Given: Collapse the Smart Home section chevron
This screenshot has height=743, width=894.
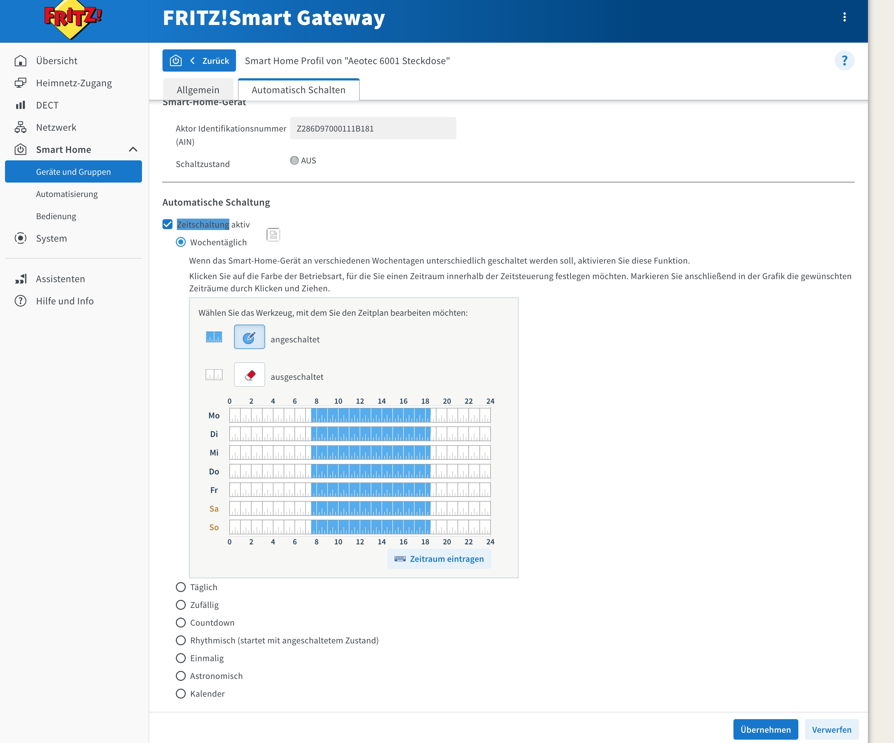Looking at the screenshot, I should tap(133, 150).
